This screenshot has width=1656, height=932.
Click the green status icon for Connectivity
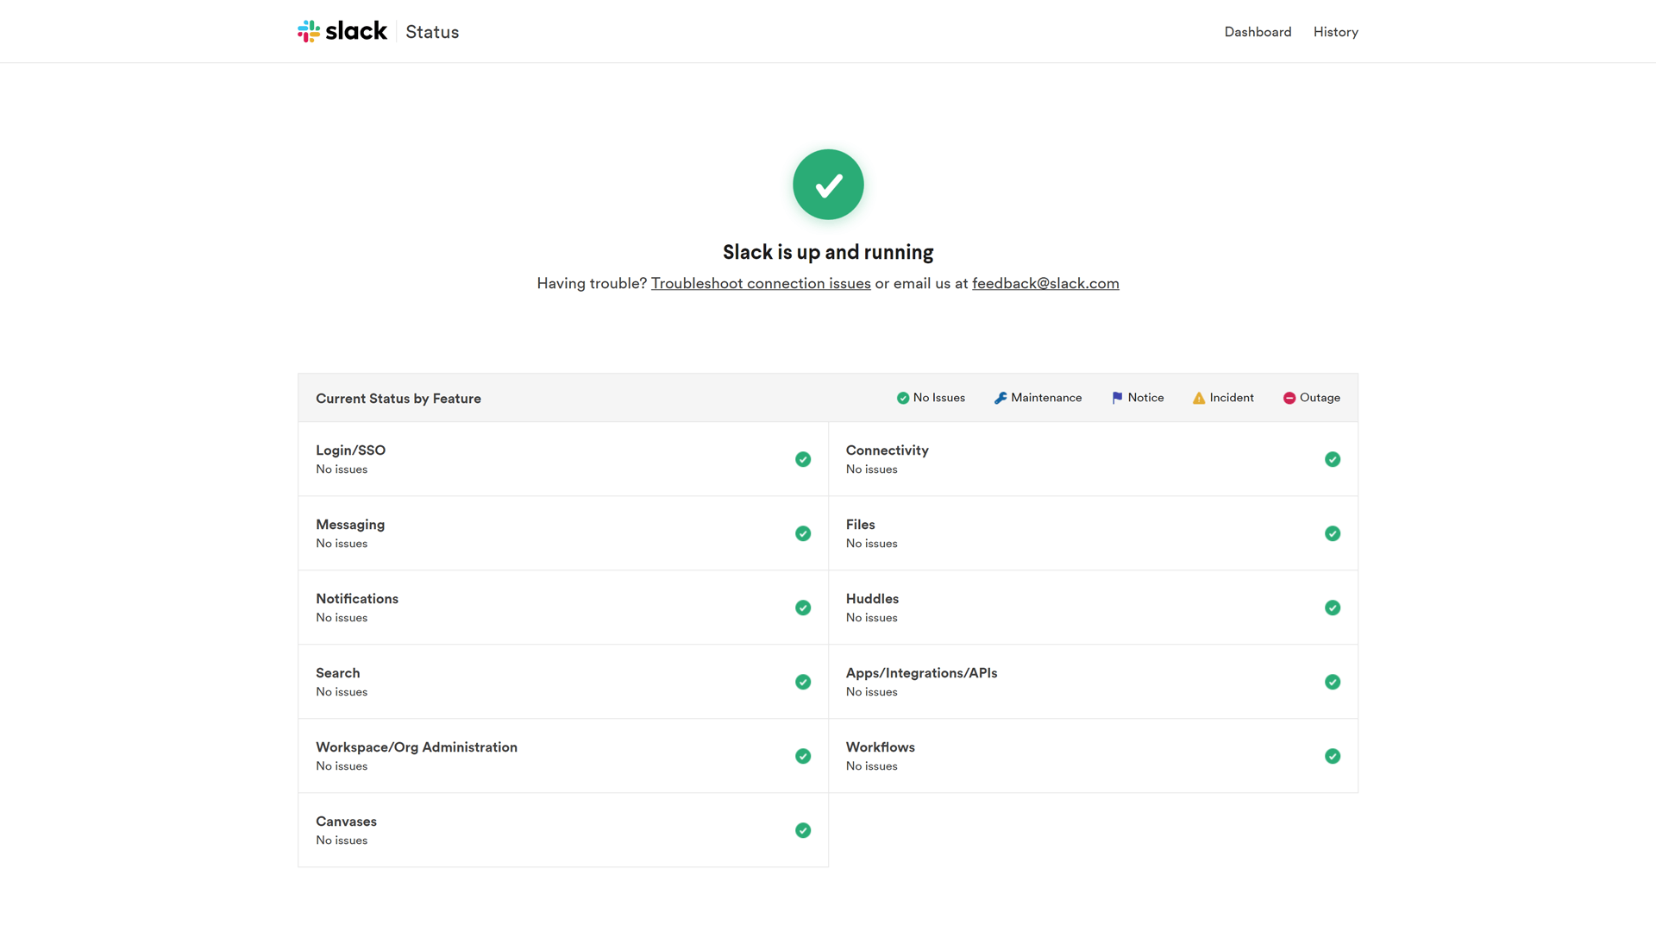[x=1333, y=459]
